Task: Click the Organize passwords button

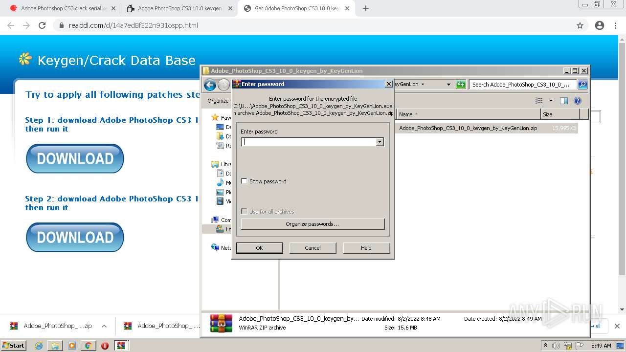Action: (x=313, y=224)
